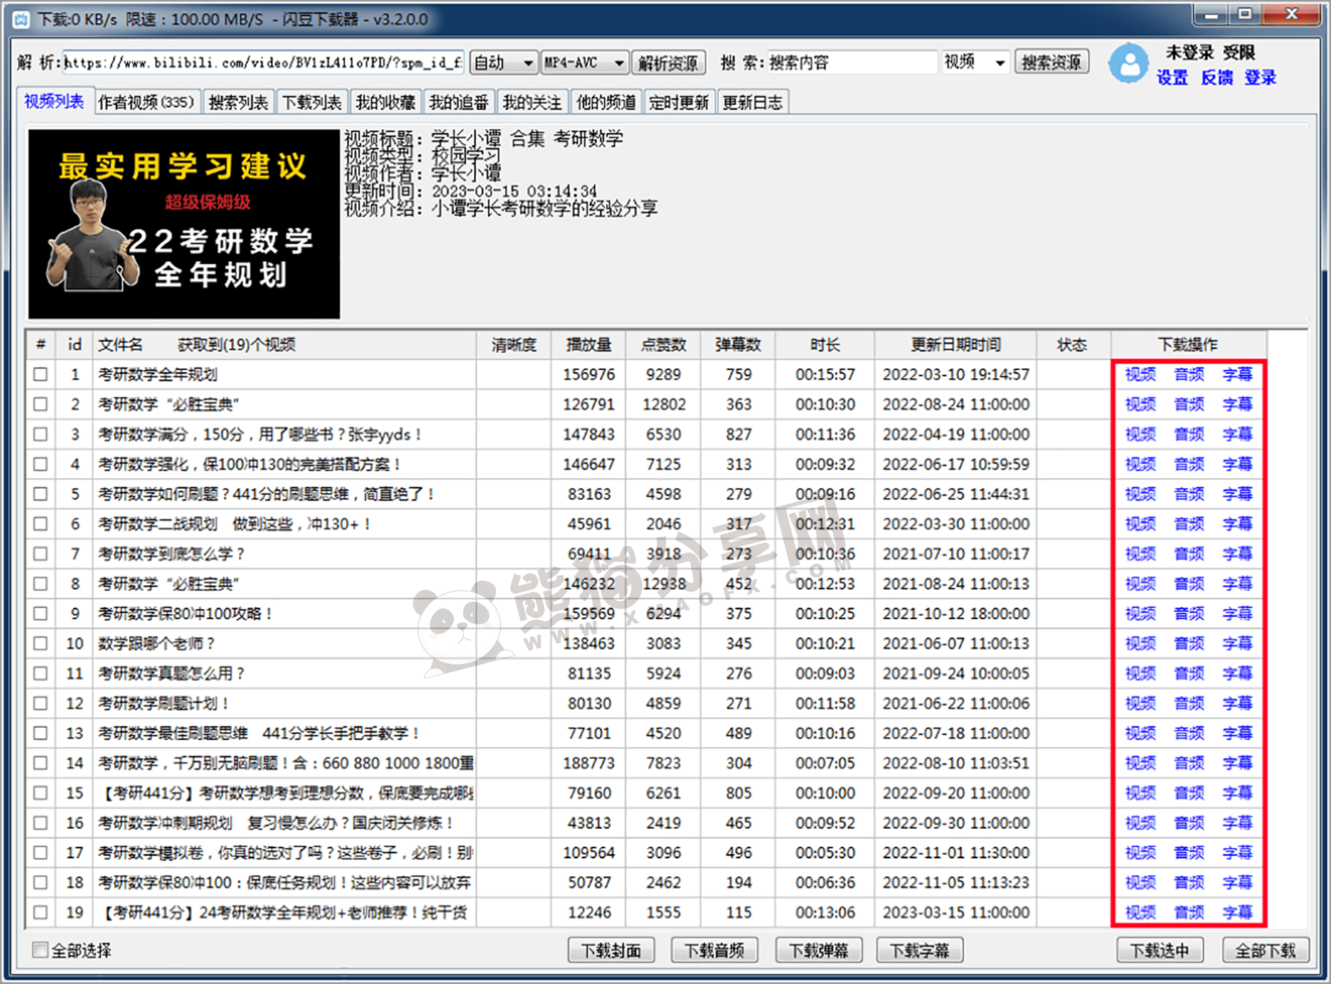Select the checkbox for 数学跟哪个老师 row

click(40, 643)
